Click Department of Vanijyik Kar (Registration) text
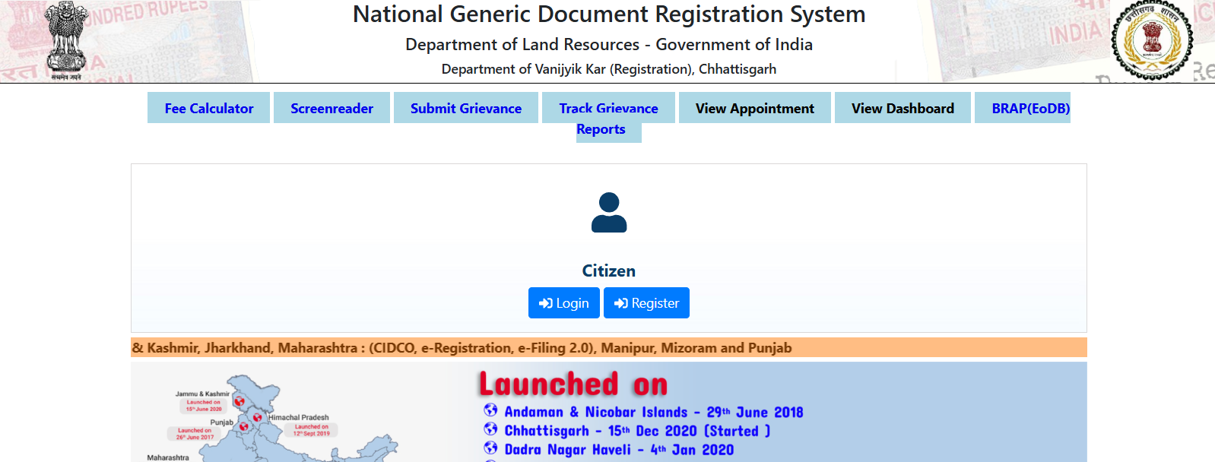Screen dimensions: 1215x462 pyautogui.click(x=609, y=69)
